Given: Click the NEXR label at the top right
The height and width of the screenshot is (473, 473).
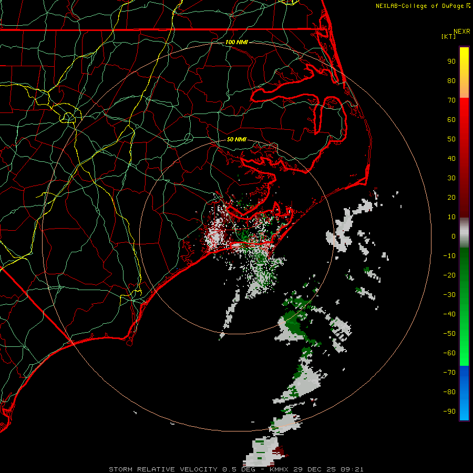Looking at the screenshot, I should 462,32.
